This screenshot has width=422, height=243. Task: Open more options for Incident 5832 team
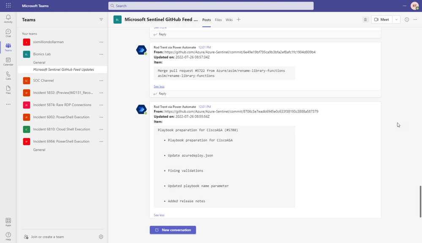101,93
